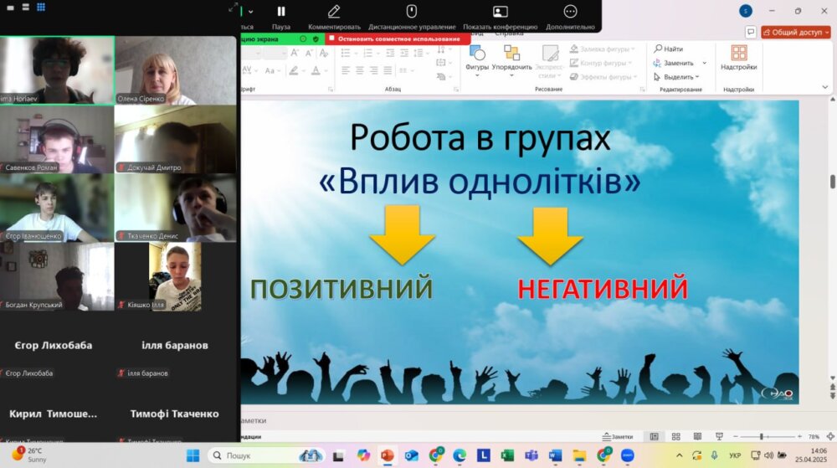837x468 pixels.
Task: Click the Zoom remote control (Дистанционное управление) button
Action: pyautogui.click(x=412, y=17)
